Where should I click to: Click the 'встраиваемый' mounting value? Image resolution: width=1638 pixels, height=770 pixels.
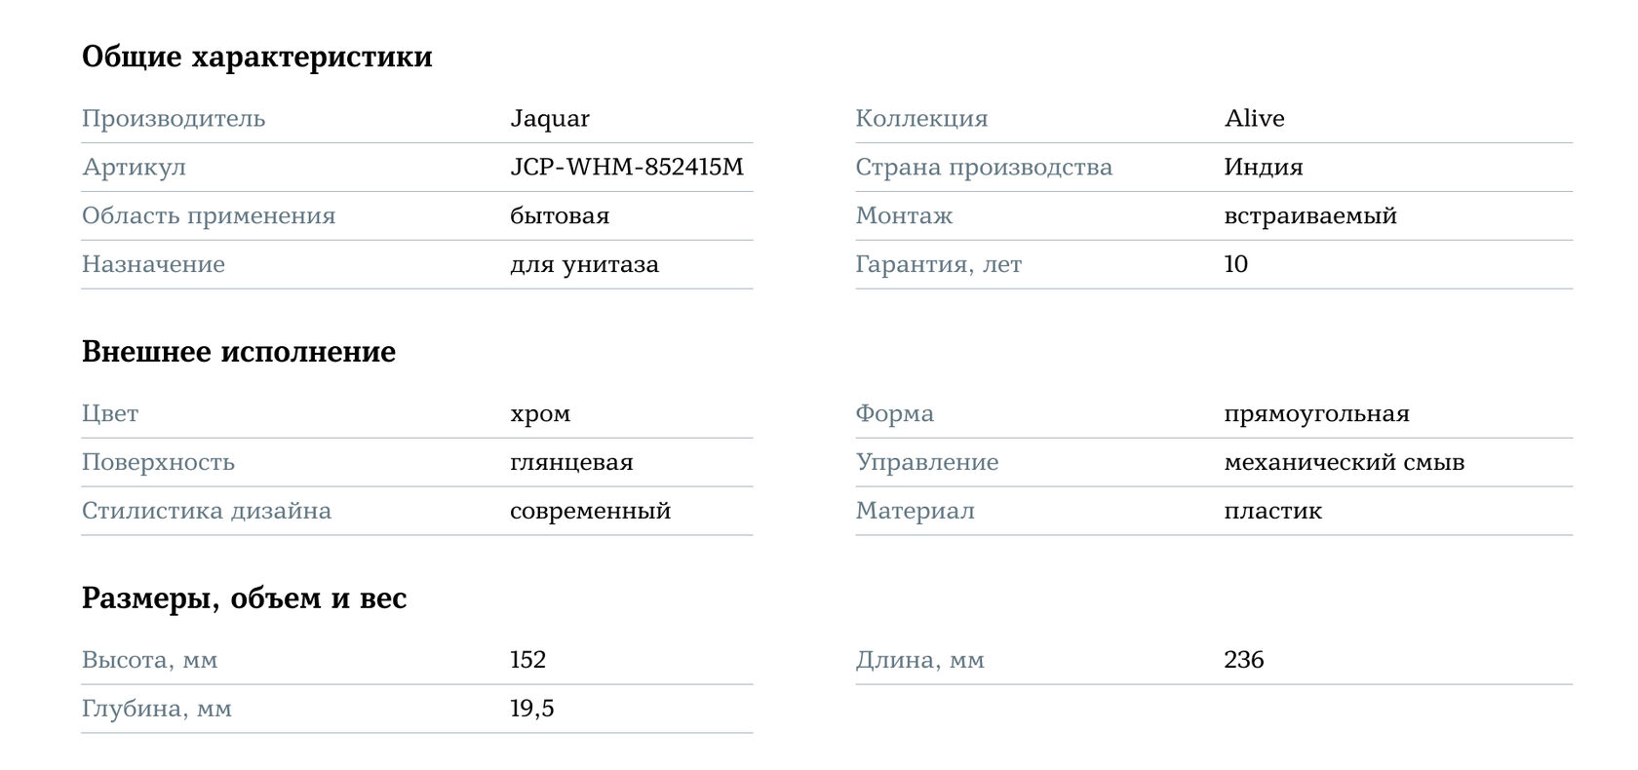pos(1309,216)
